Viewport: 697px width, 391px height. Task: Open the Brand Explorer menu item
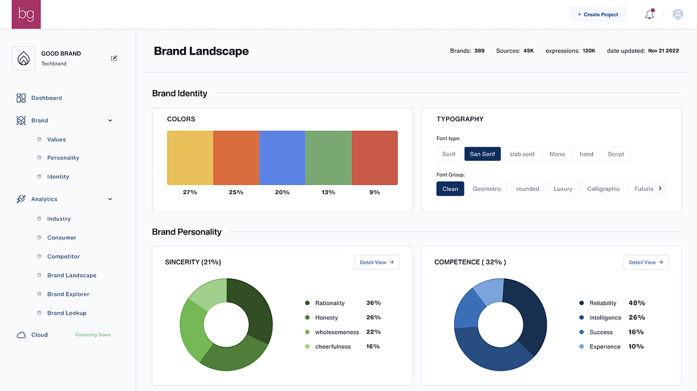(68, 294)
